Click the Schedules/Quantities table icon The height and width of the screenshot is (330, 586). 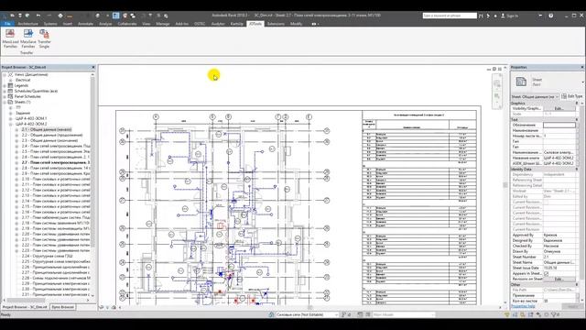click(10, 91)
